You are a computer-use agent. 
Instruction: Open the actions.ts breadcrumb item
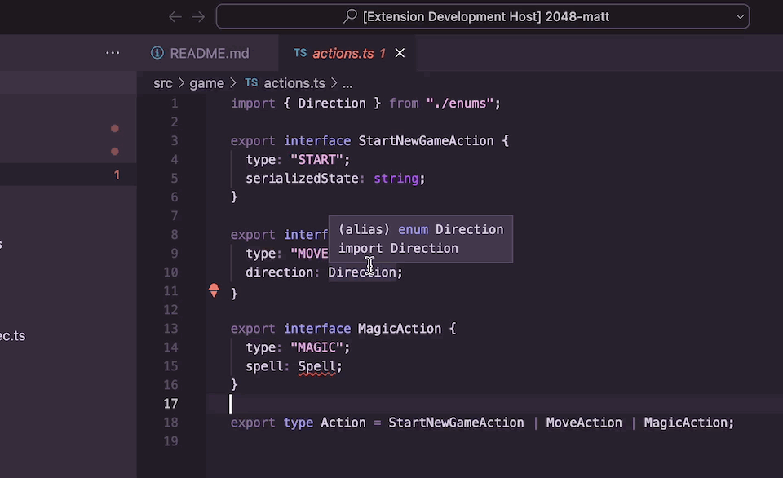coord(294,83)
